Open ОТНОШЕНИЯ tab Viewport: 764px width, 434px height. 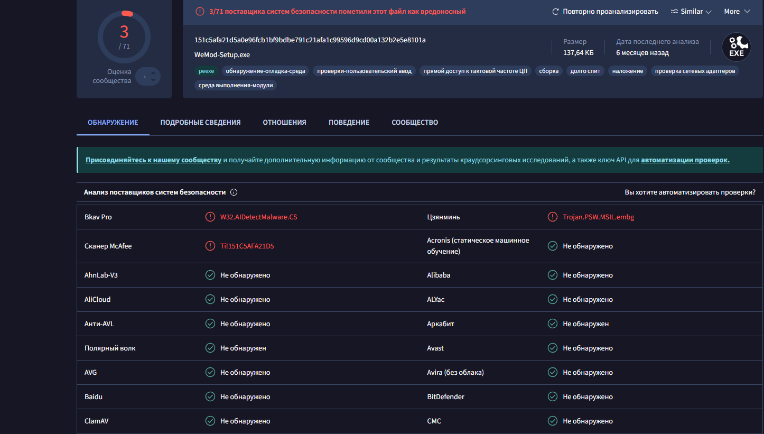(285, 122)
